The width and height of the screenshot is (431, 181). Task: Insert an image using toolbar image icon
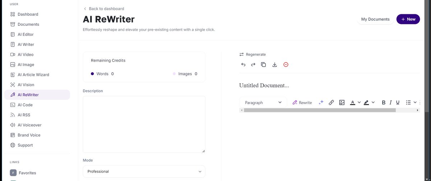pos(342,102)
